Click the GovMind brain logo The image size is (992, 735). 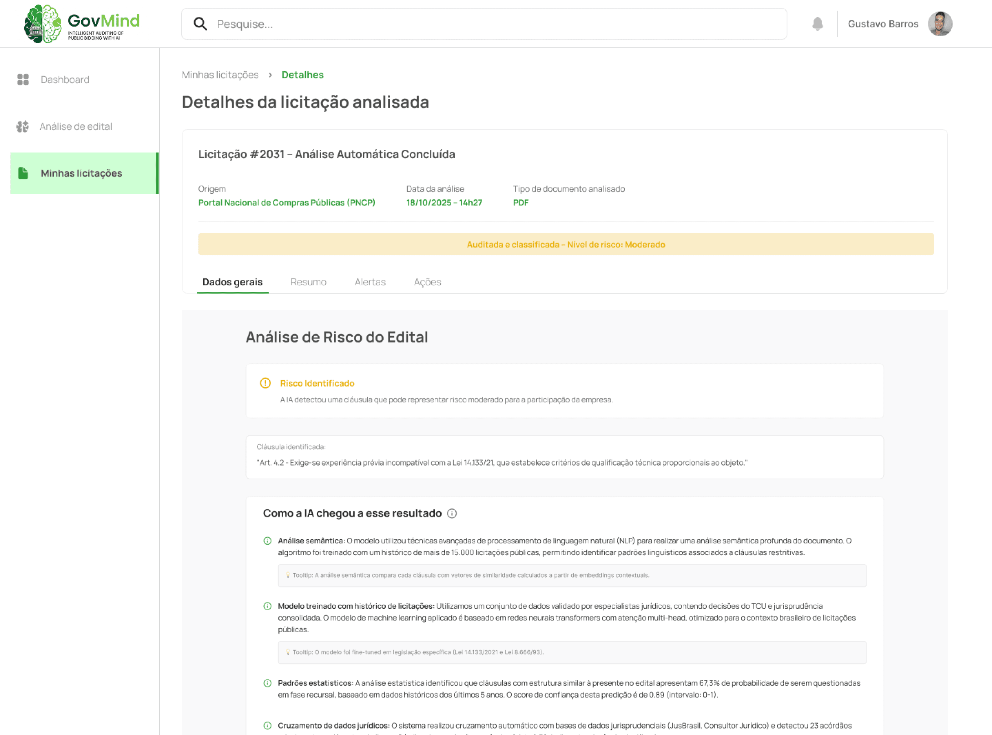[43, 24]
